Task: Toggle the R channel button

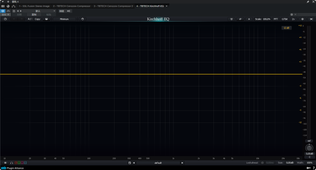Action: pos(19,163)
